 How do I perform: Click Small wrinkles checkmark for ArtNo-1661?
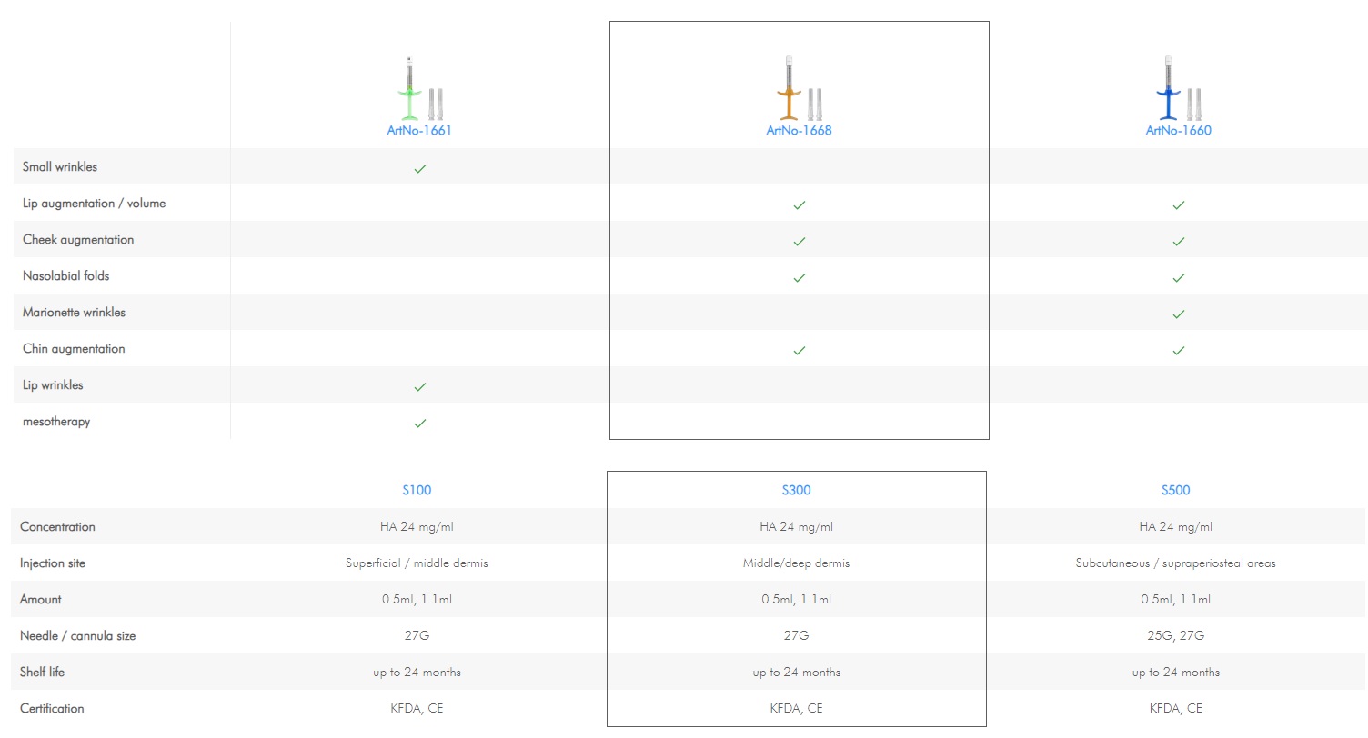[419, 168]
